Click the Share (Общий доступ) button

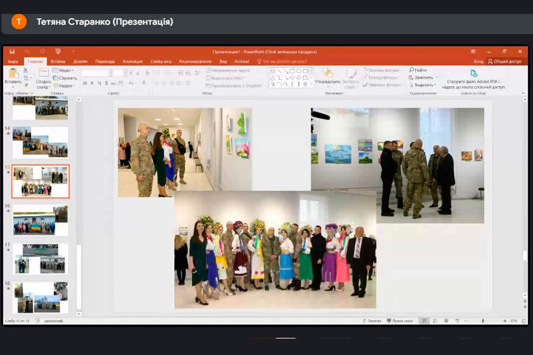coord(504,61)
